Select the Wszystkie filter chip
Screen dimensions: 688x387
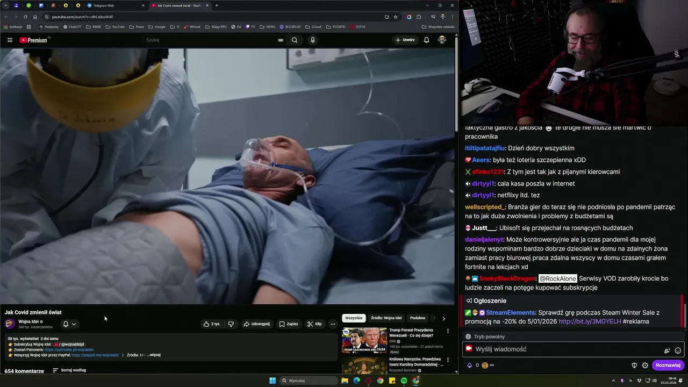(354, 318)
